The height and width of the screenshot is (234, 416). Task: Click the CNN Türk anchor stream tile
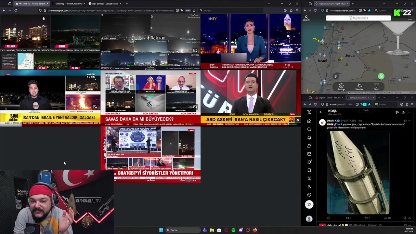tap(251, 98)
